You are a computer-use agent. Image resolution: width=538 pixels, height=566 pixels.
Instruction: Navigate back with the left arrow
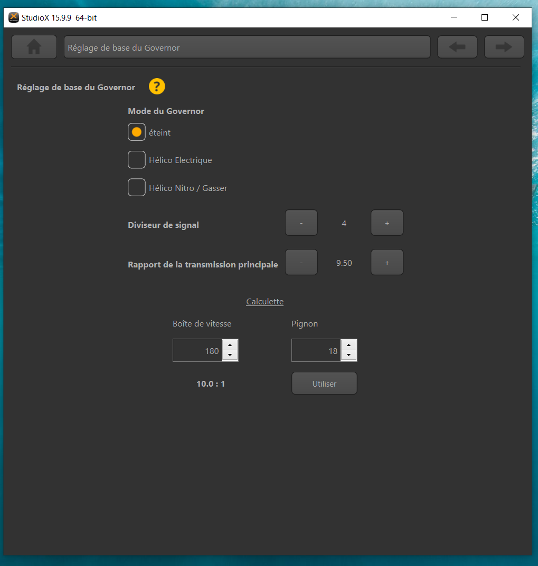click(x=457, y=47)
